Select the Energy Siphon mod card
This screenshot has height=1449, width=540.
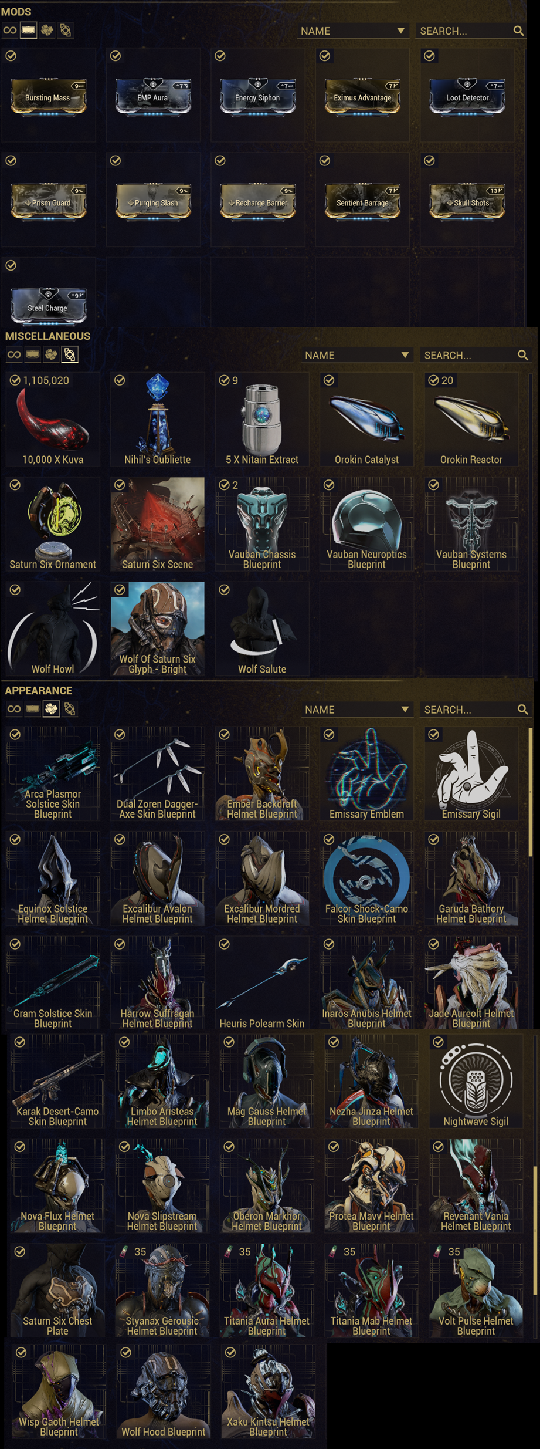pyautogui.click(x=257, y=97)
